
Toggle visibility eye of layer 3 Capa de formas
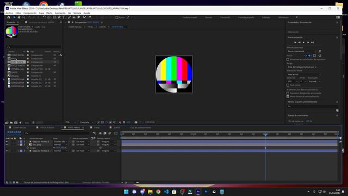pos(7,151)
